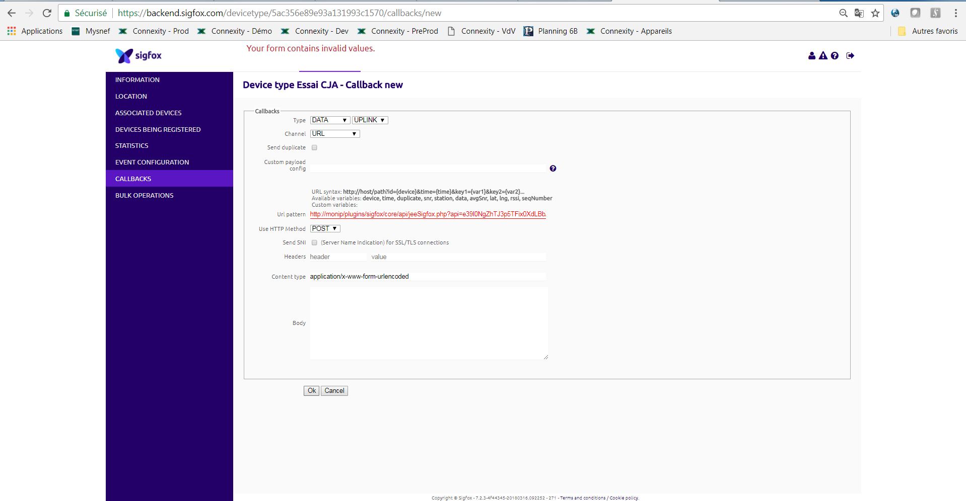The image size is (966, 501).
Task: Click the zoom magnifier icon in address bar
Action: pyautogui.click(x=843, y=13)
